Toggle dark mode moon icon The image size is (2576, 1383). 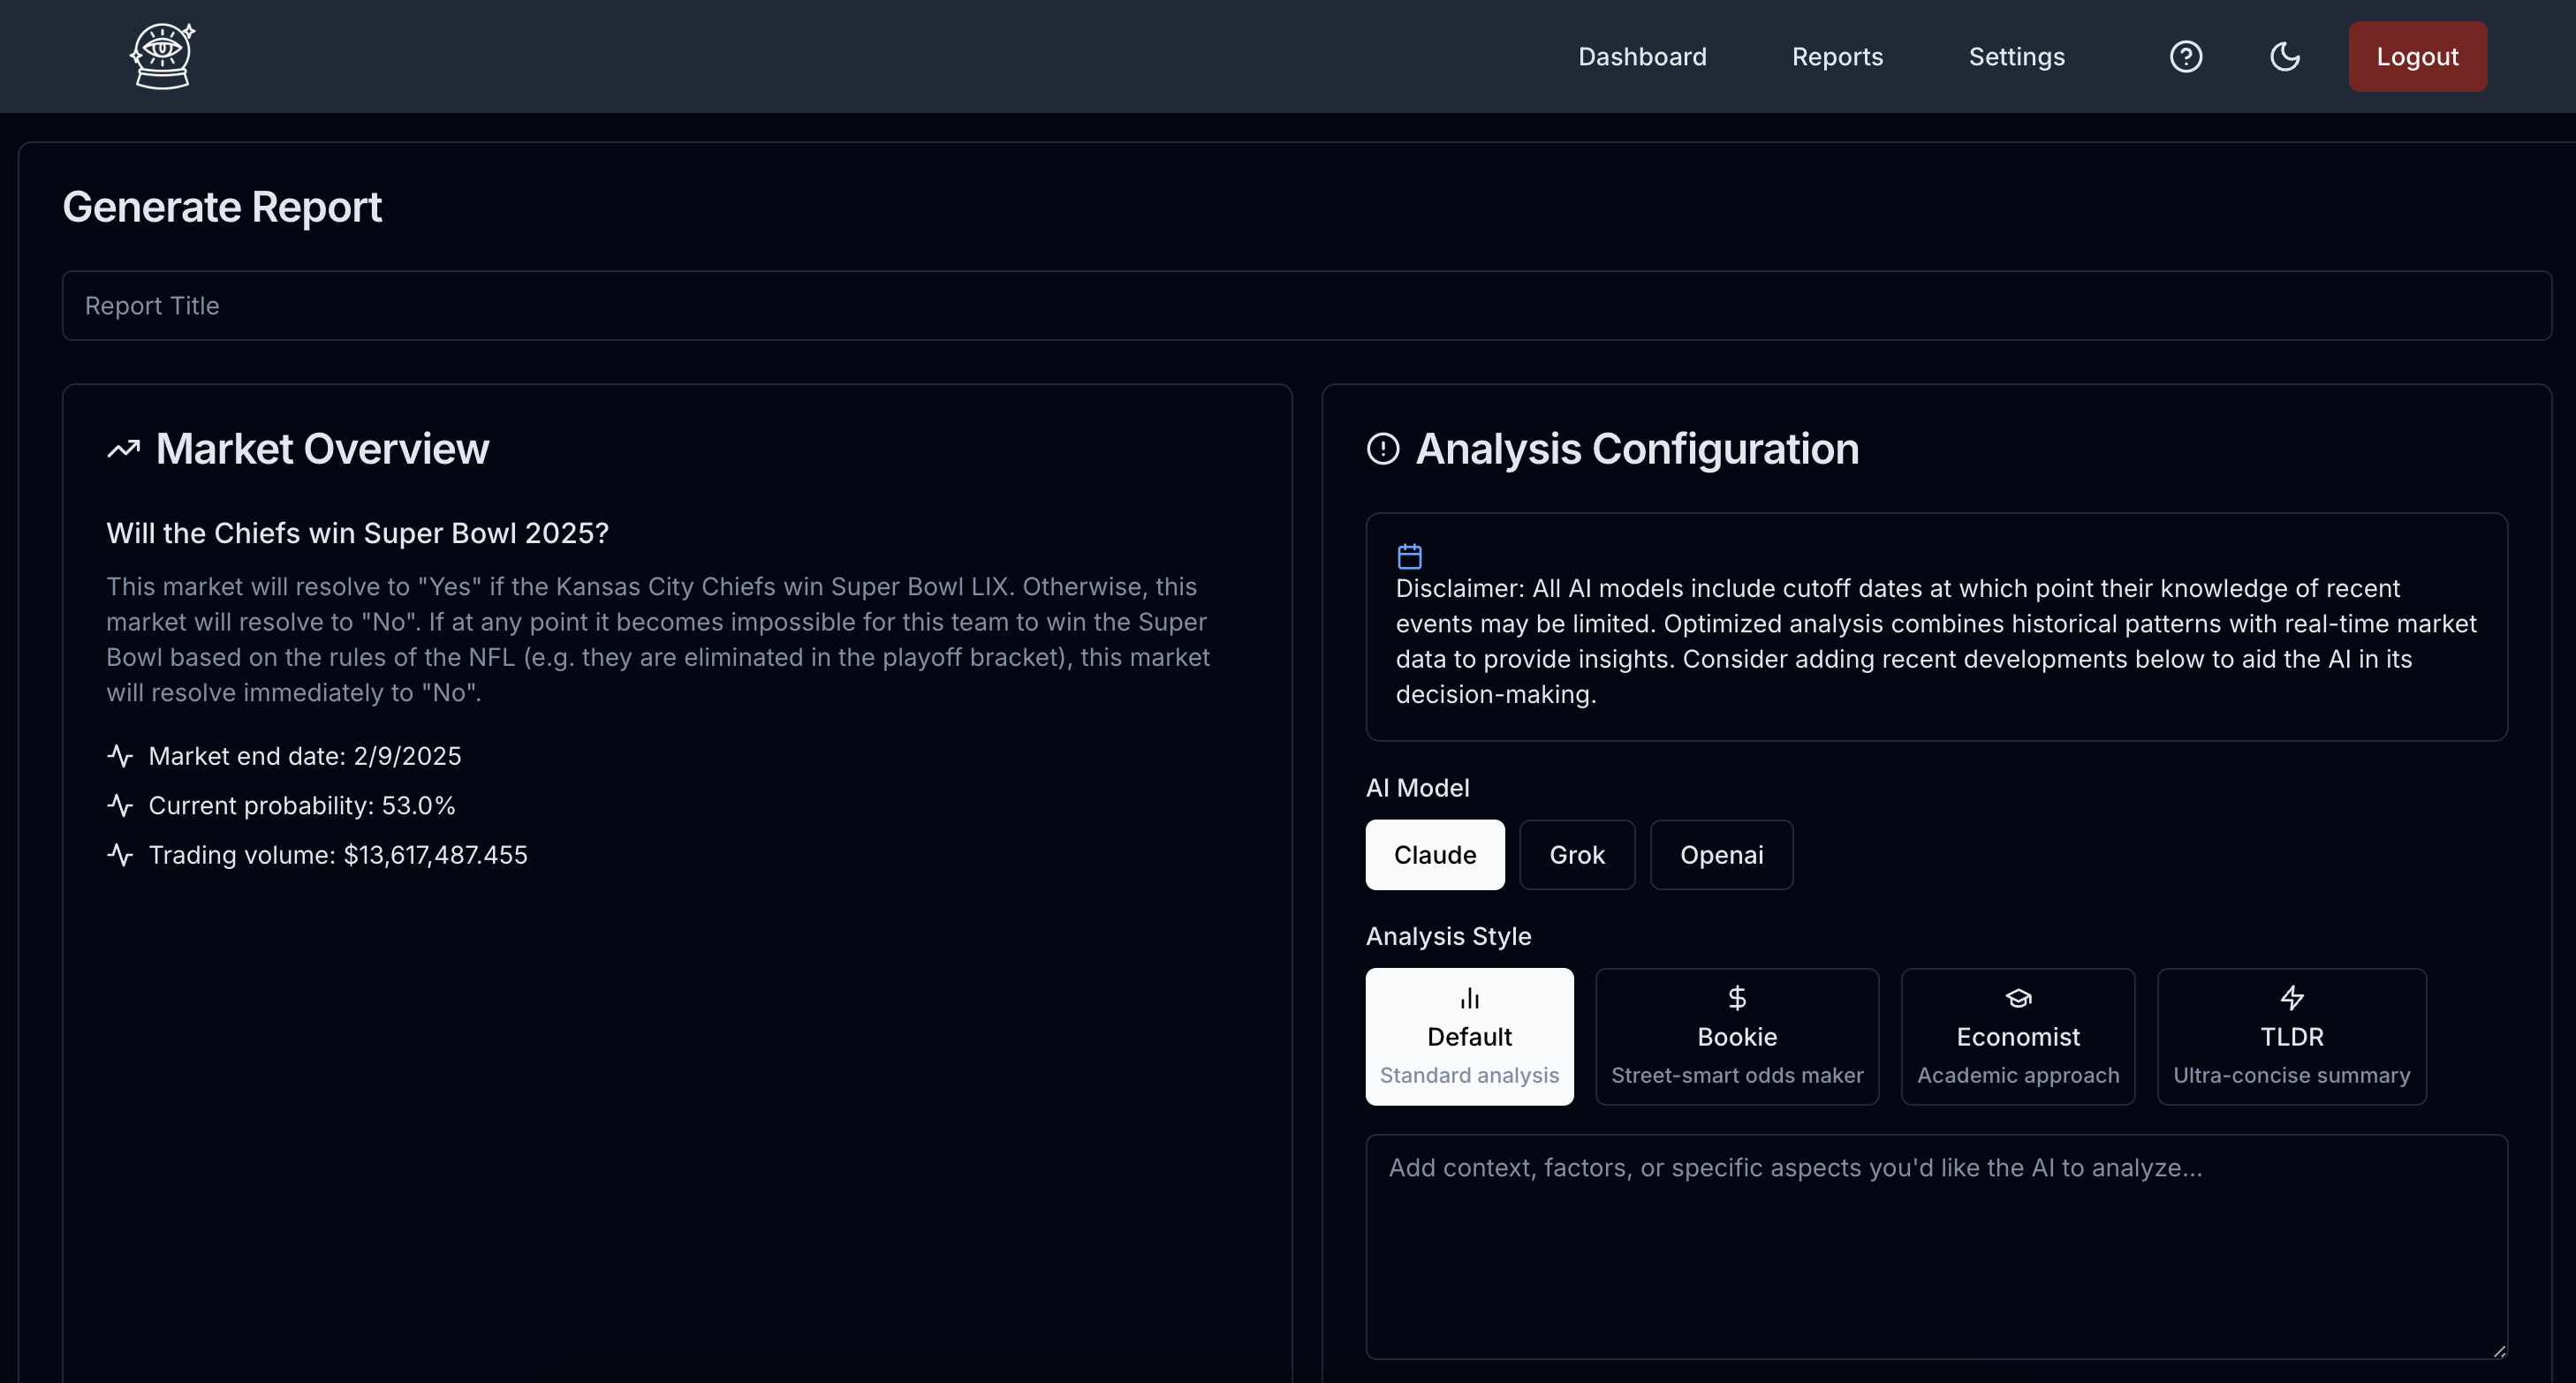pos(2285,56)
